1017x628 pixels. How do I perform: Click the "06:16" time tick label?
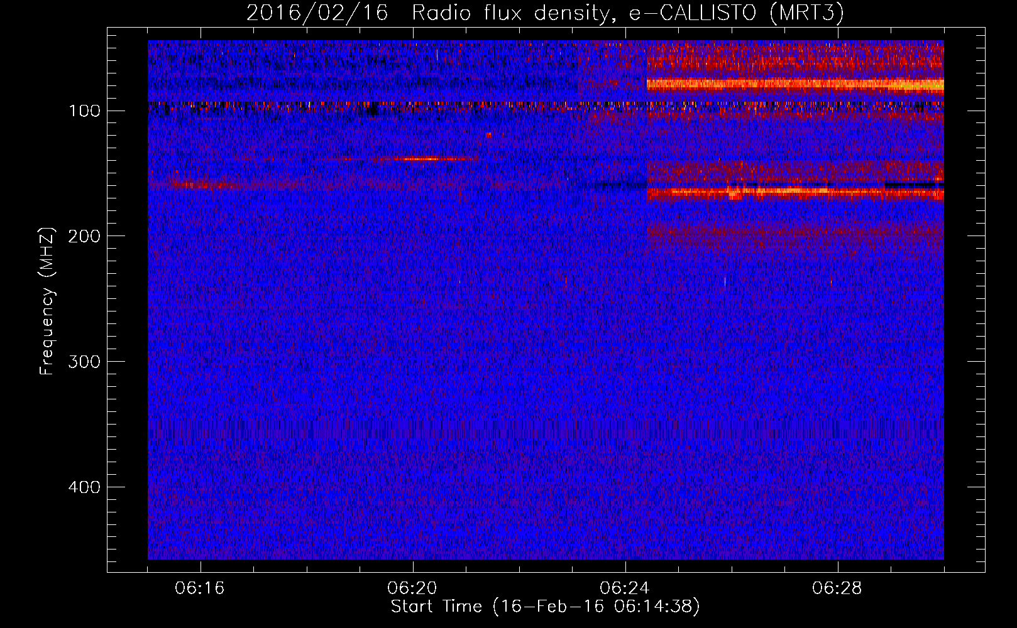coord(200,588)
